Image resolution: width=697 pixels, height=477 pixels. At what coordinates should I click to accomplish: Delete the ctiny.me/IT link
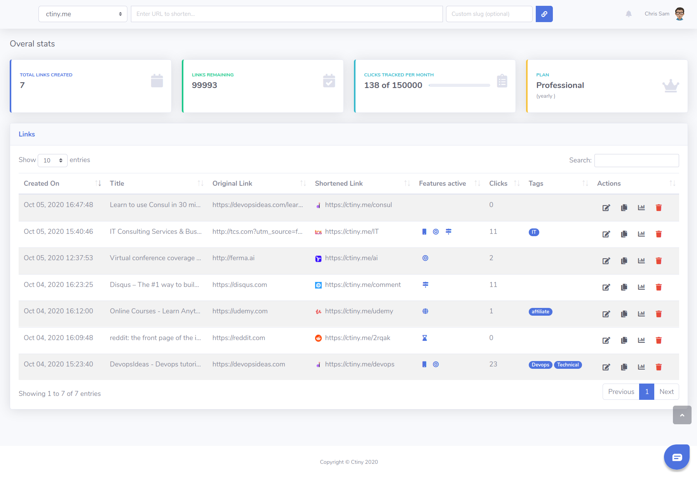click(x=659, y=234)
